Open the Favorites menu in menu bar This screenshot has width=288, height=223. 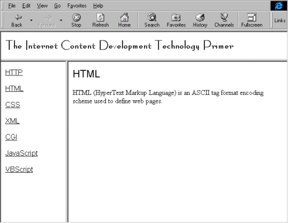(77, 6)
